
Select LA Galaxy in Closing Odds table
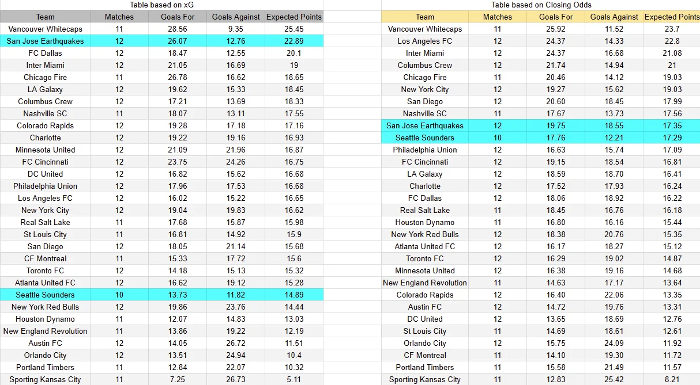click(425, 174)
